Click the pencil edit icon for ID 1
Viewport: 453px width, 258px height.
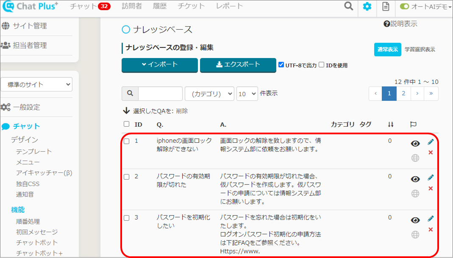coord(431,141)
